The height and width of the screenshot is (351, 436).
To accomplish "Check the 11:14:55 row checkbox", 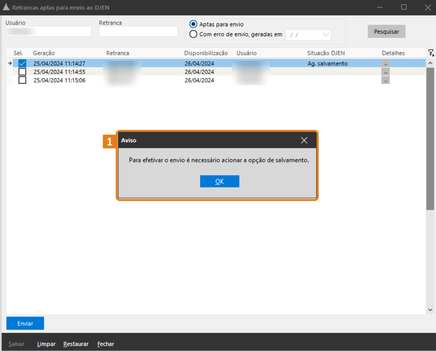I will point(23,72).
